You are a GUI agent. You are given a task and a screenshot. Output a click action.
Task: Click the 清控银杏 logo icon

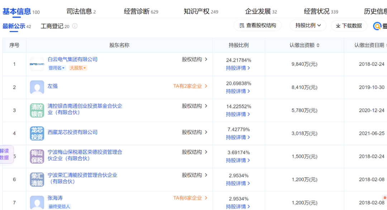(37, 110)
